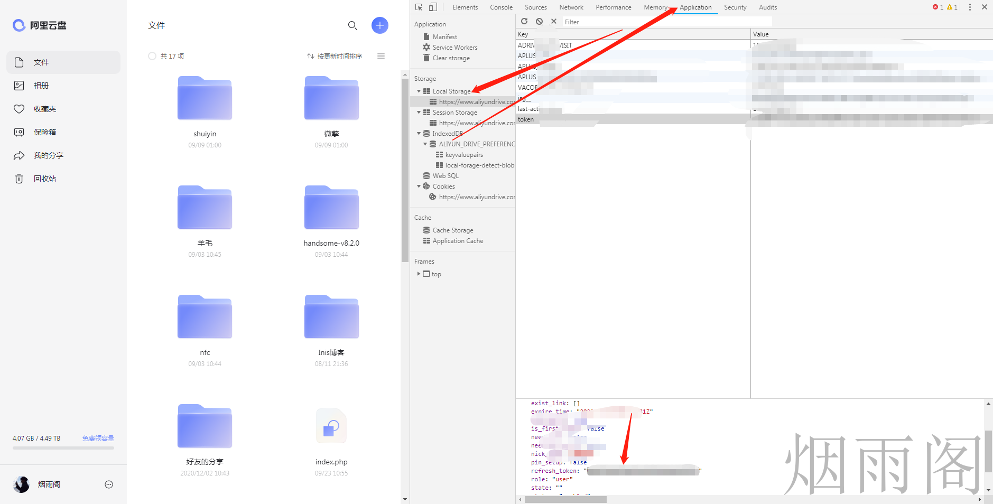Collapse the Session Storage tree node

coord(419,113)
